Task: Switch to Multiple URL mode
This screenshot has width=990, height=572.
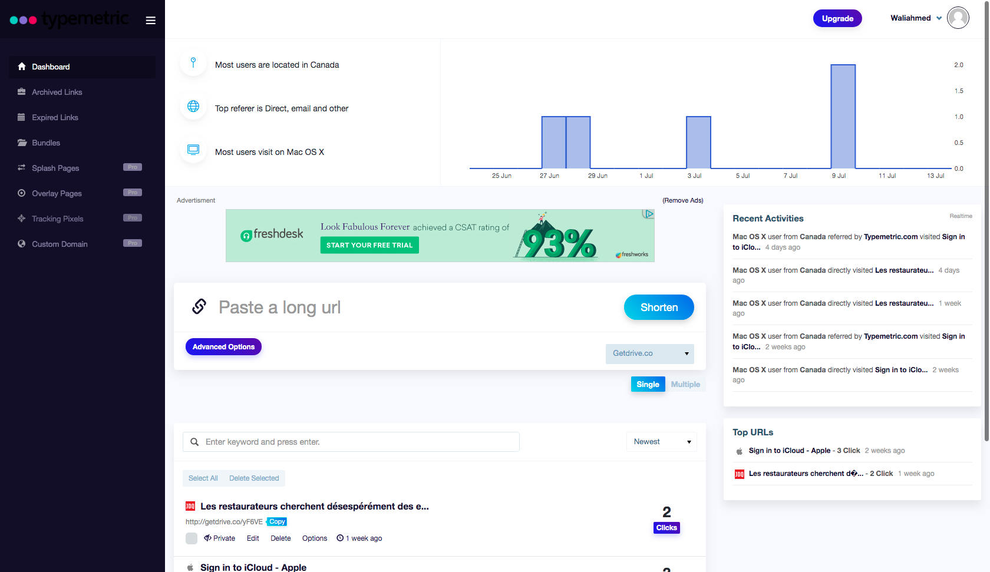Action: coord(685,384)
